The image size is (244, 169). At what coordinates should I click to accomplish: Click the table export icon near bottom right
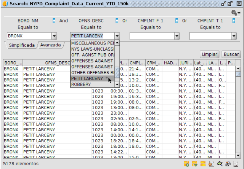(x=228, y=164)
